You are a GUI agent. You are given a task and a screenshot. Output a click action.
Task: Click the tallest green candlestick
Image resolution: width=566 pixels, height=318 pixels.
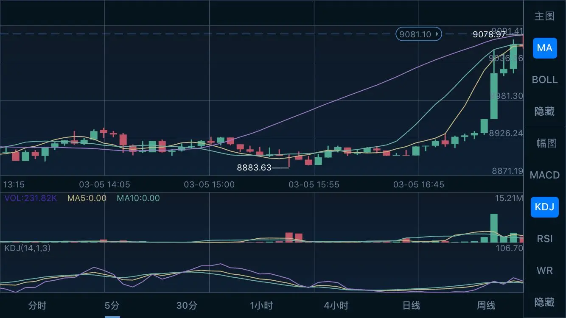click(494, 96)
